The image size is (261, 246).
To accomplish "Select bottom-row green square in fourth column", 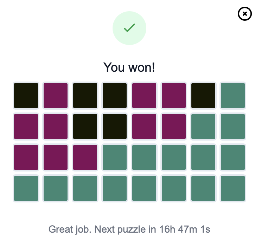I will 115,188.
